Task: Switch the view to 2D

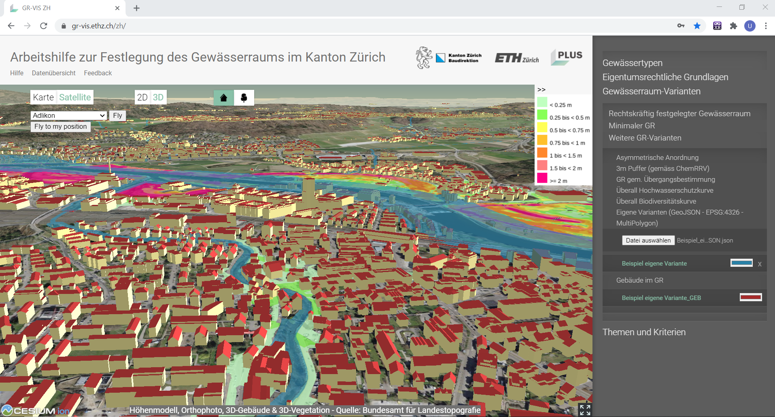Action: tap(142, 97)
